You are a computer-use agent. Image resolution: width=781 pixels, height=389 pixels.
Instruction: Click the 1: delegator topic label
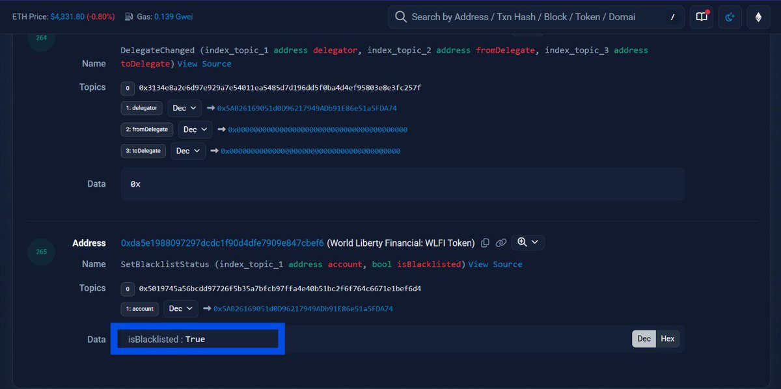143,108
